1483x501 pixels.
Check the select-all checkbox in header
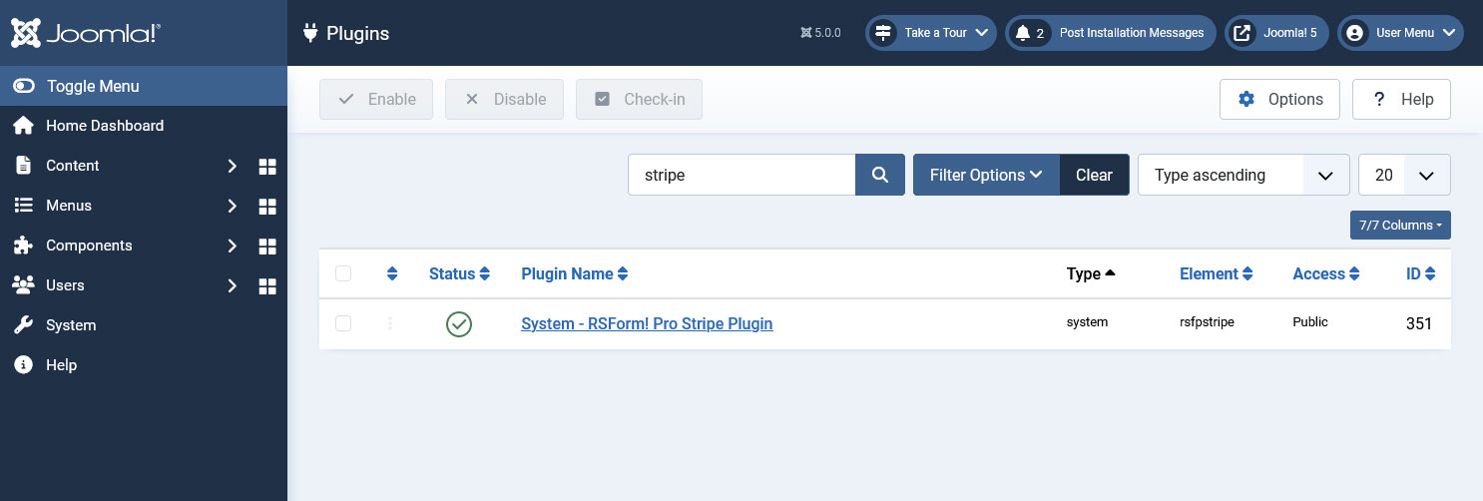343,273
